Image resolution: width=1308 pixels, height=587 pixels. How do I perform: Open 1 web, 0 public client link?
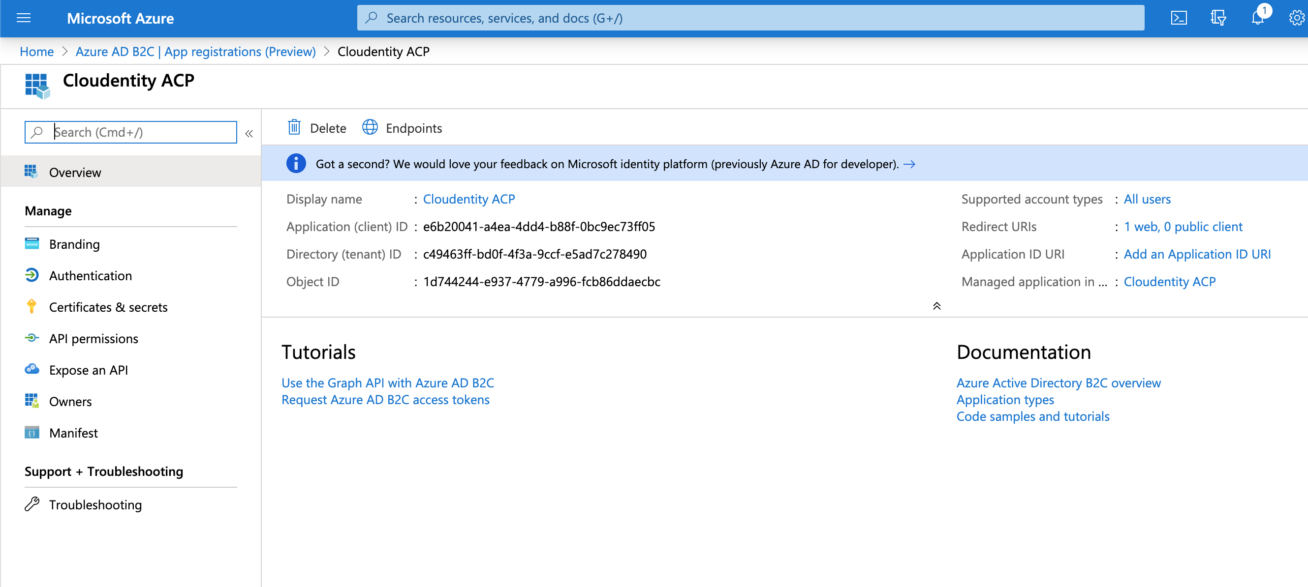(x=1183, y=226)
